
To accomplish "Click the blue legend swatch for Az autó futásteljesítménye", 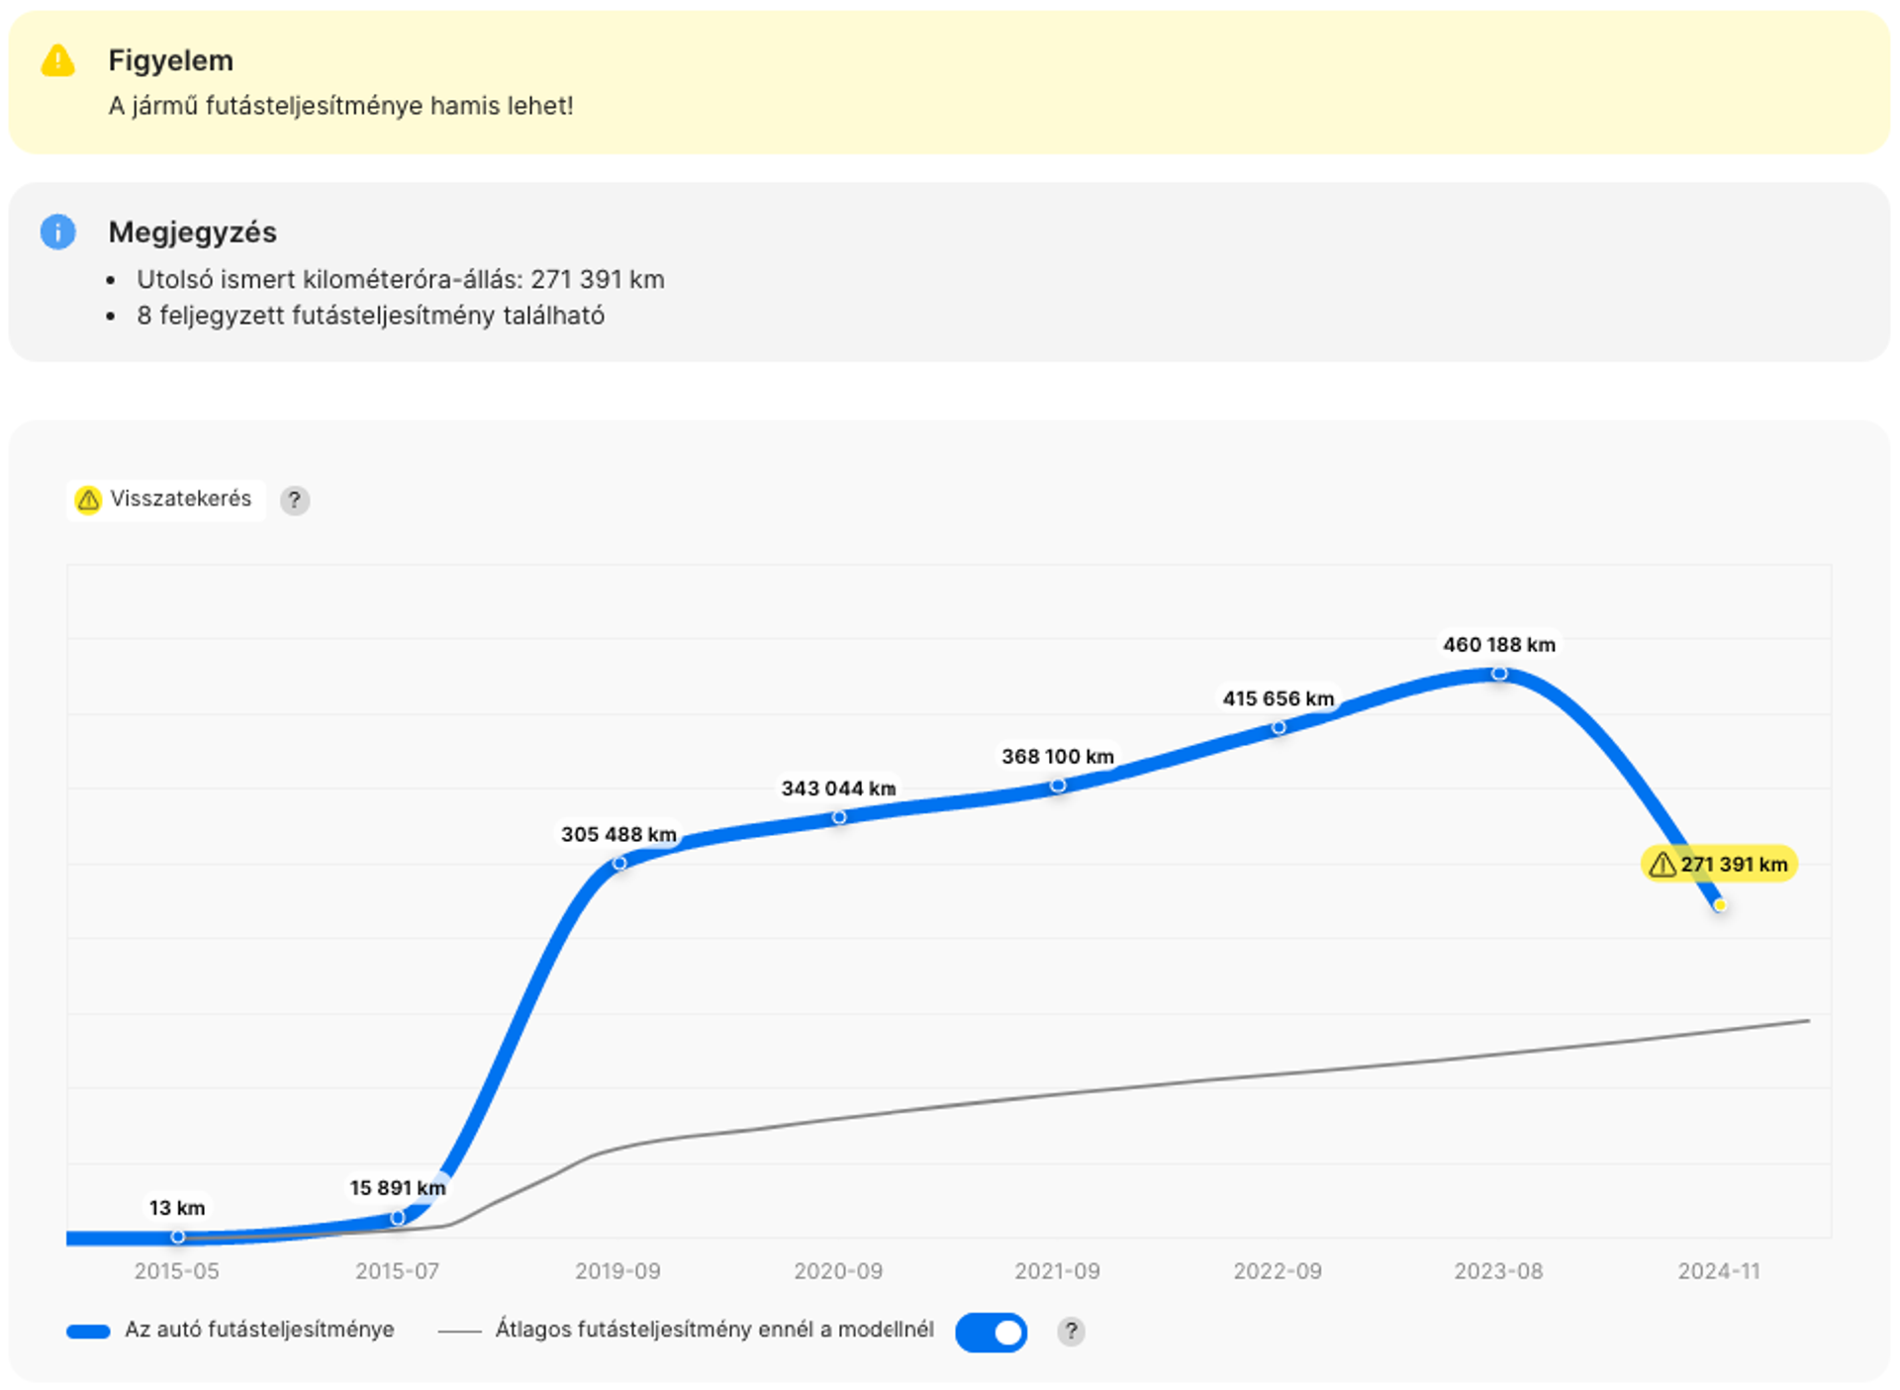I will (x=88, y=1332).
